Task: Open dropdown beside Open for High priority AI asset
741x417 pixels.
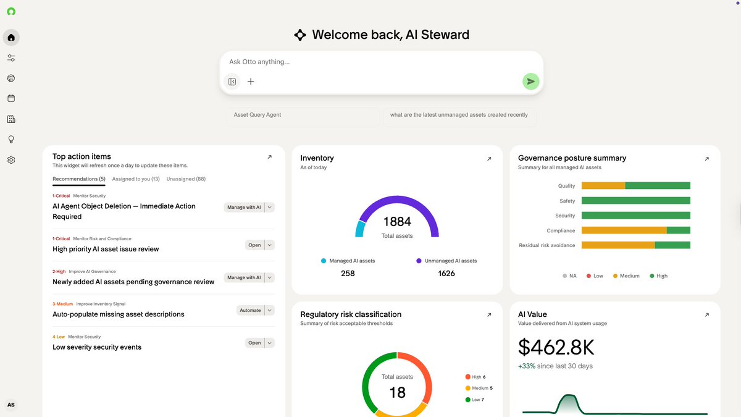Action: (x=270, y=245)
